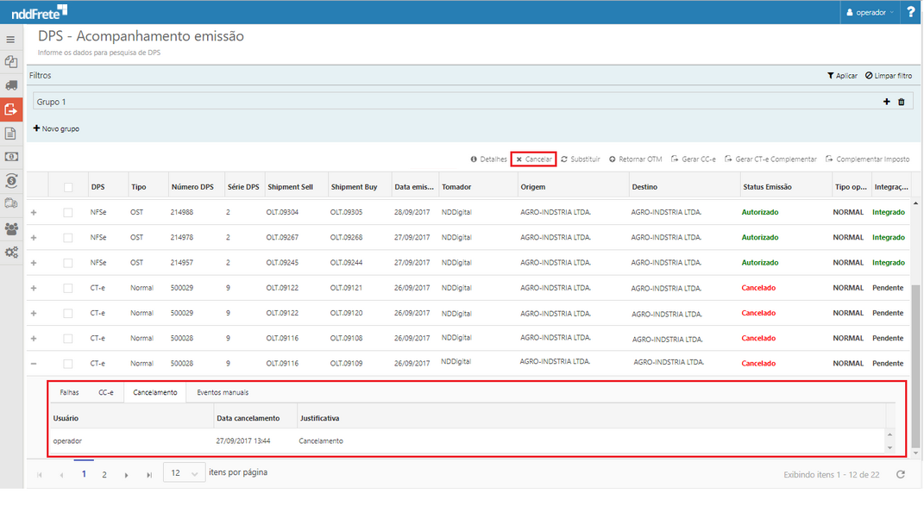The width and height of the screenshot is (924, 512).
Task: Expand the row for DPS 214978
Action: pyautogui.click(x=34, y=237)
